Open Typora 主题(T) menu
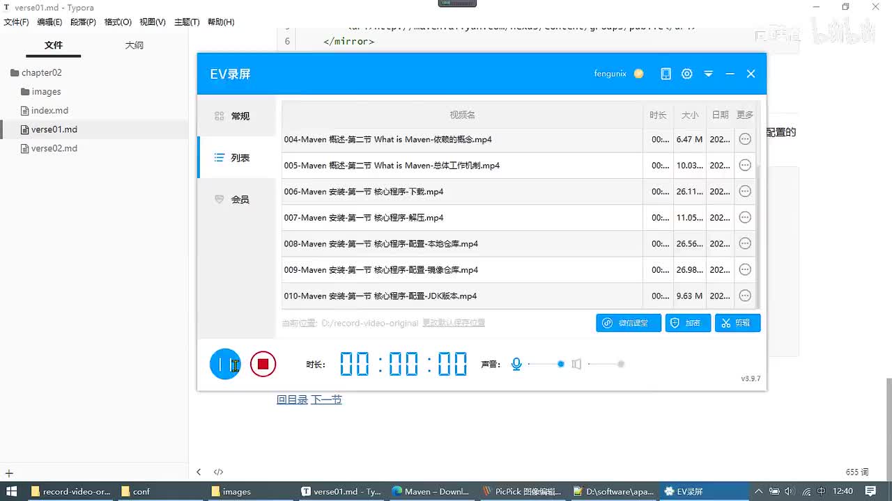The width and height of the screenshot is (892, 501). coord(187,22)
